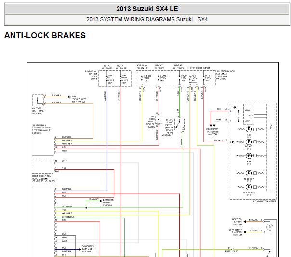Click the CAN termination resistor symbol
291x257 pixels.
(x=238, y=116)
